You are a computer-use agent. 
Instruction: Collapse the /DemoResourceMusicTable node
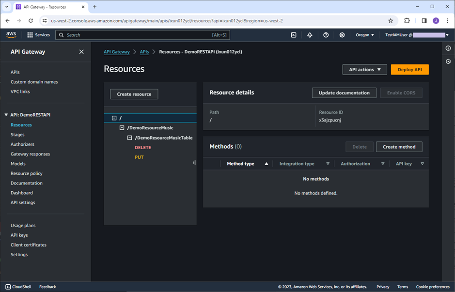pos(130,138)
